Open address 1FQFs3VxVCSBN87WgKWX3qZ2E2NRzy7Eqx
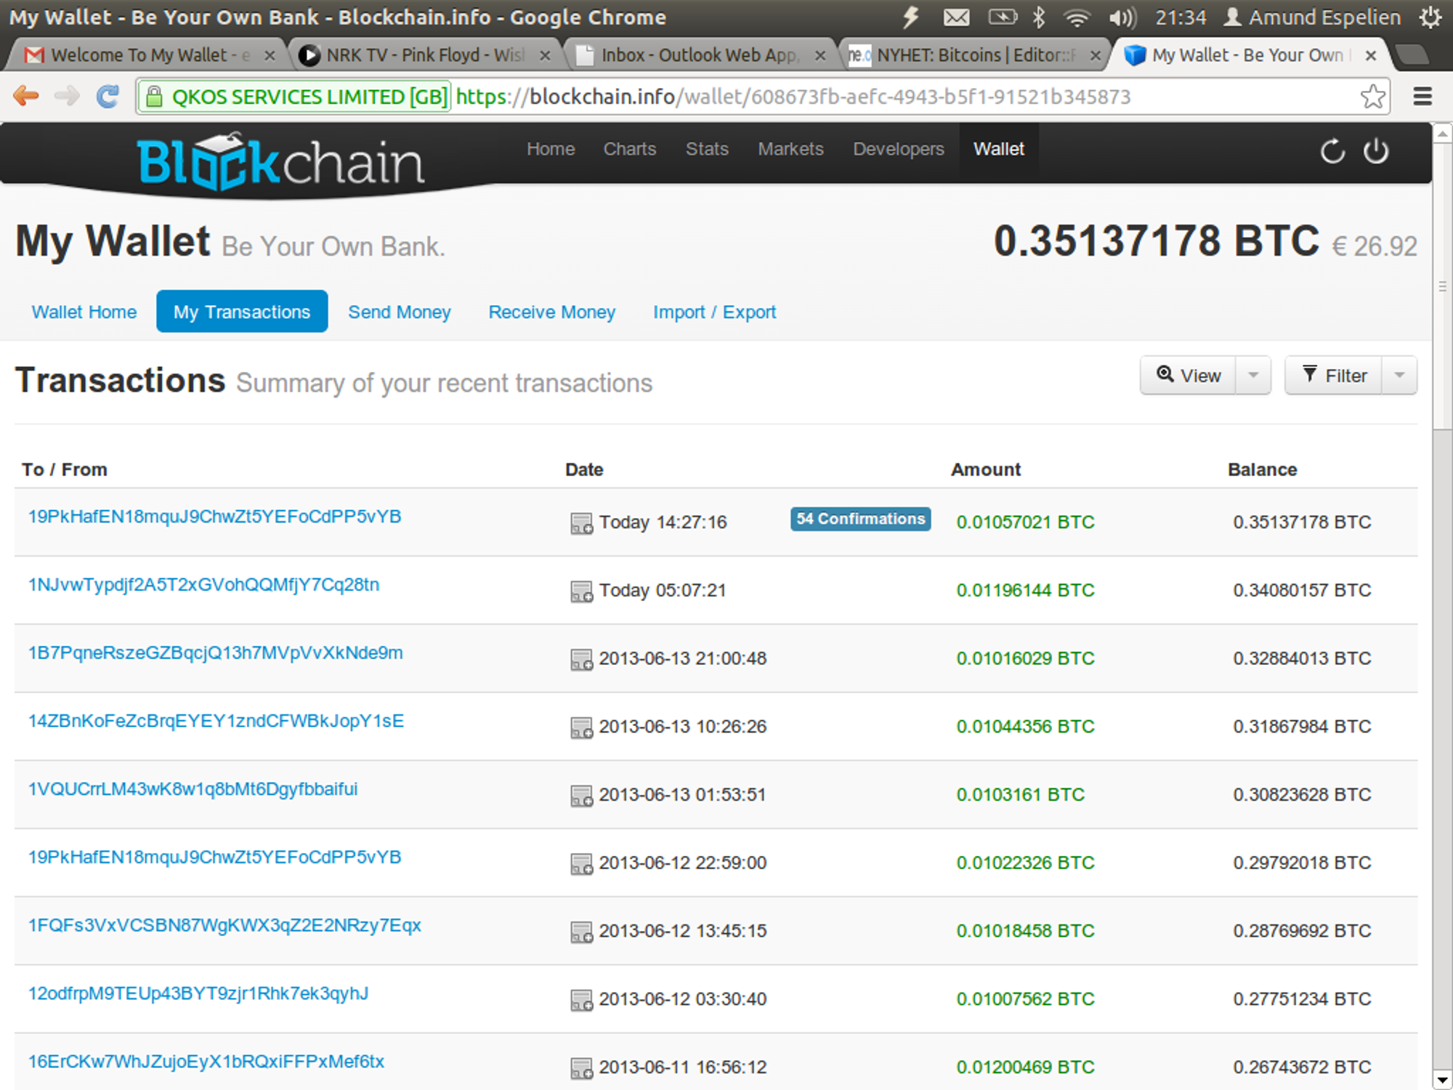Image resolution: width=1453 pixels, height=1090 pixels. (x=224, y=925)
